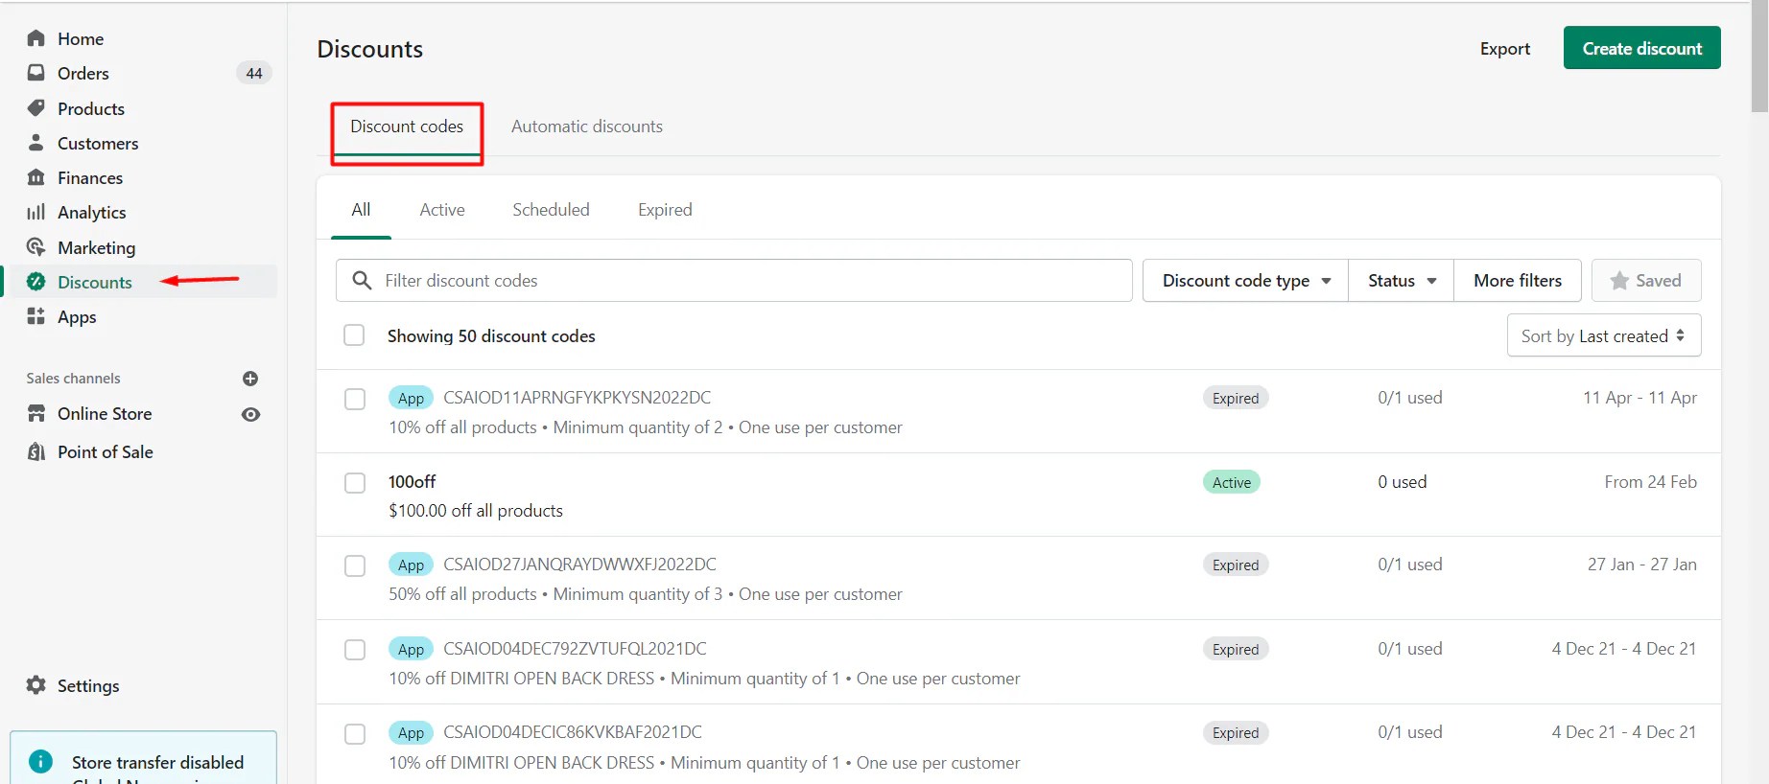Show All discount codes tab
This screenshot has height=784, width=1769.
[361, 210]
